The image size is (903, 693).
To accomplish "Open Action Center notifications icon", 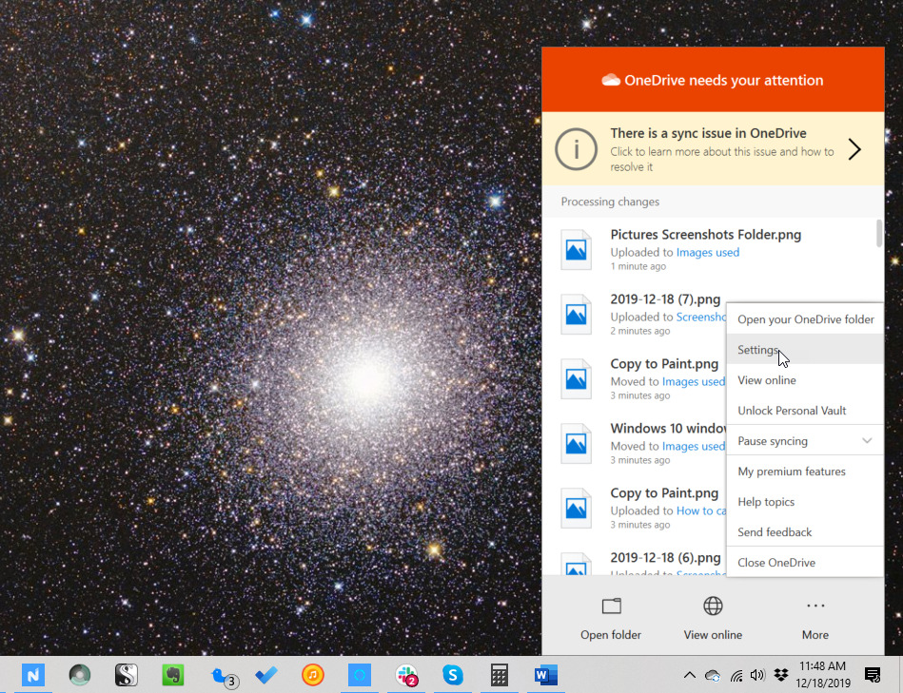I will [x=873, y=675].
